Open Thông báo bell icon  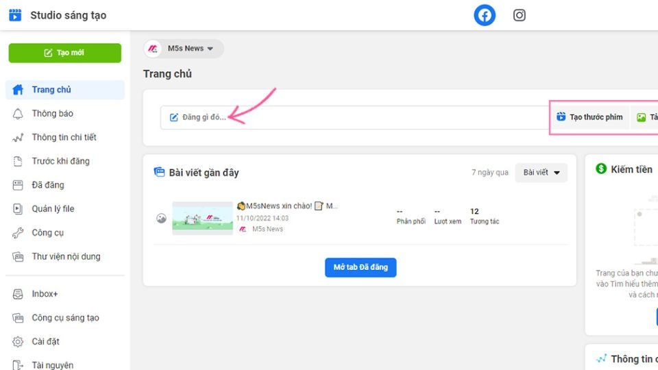[18, 114]
